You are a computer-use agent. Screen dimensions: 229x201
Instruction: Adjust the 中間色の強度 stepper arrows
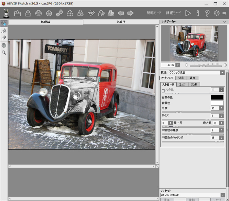tap(221, 130)
